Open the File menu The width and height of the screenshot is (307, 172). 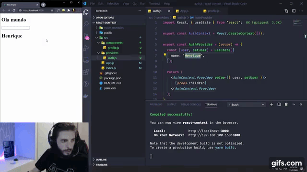[x=92, y=3]
